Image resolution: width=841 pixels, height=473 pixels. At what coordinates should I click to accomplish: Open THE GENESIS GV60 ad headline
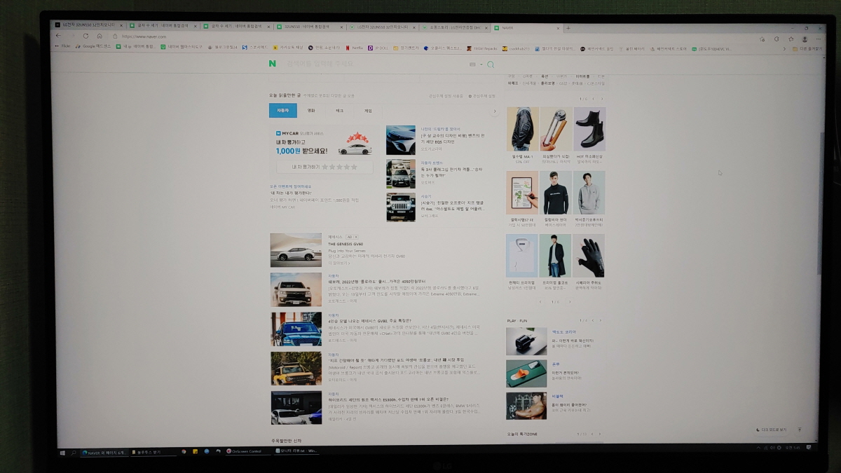click(x=347, y=245)
